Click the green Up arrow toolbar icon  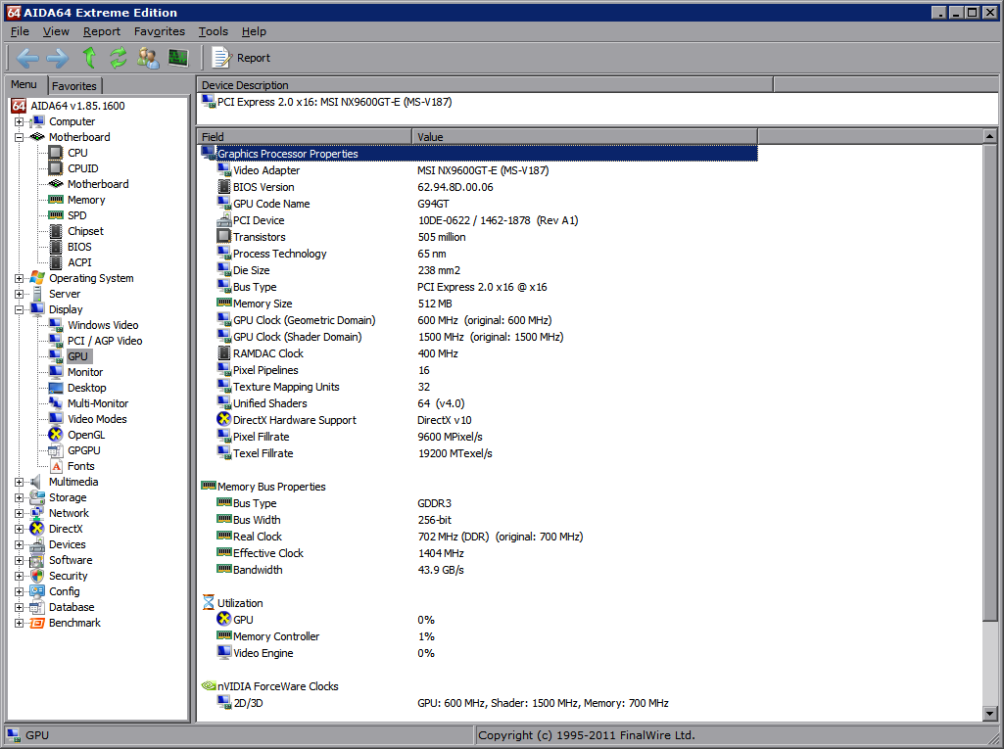[89, 58]
